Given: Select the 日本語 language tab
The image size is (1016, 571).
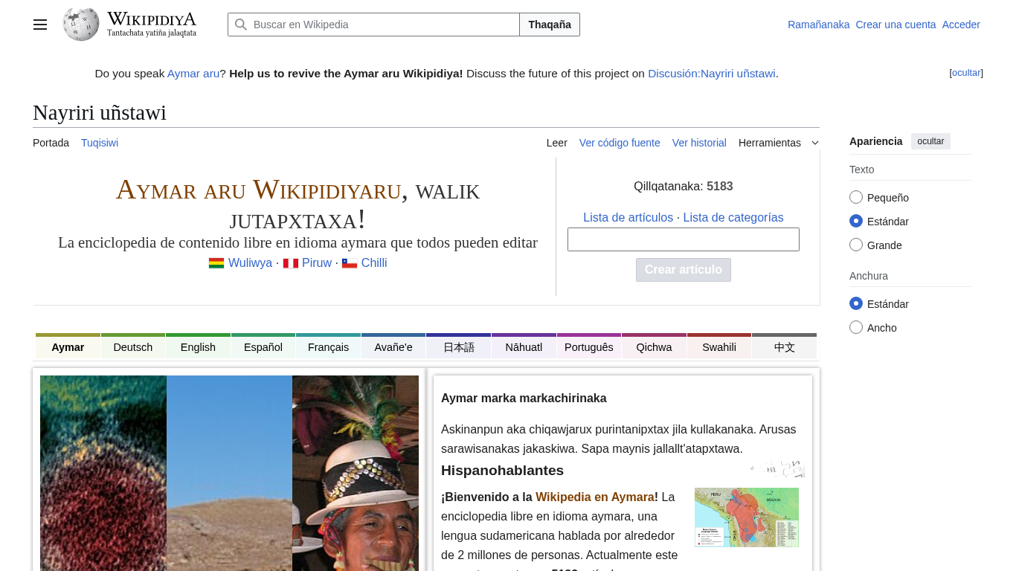Looking at the screenshot, I should tap(459, 347).
